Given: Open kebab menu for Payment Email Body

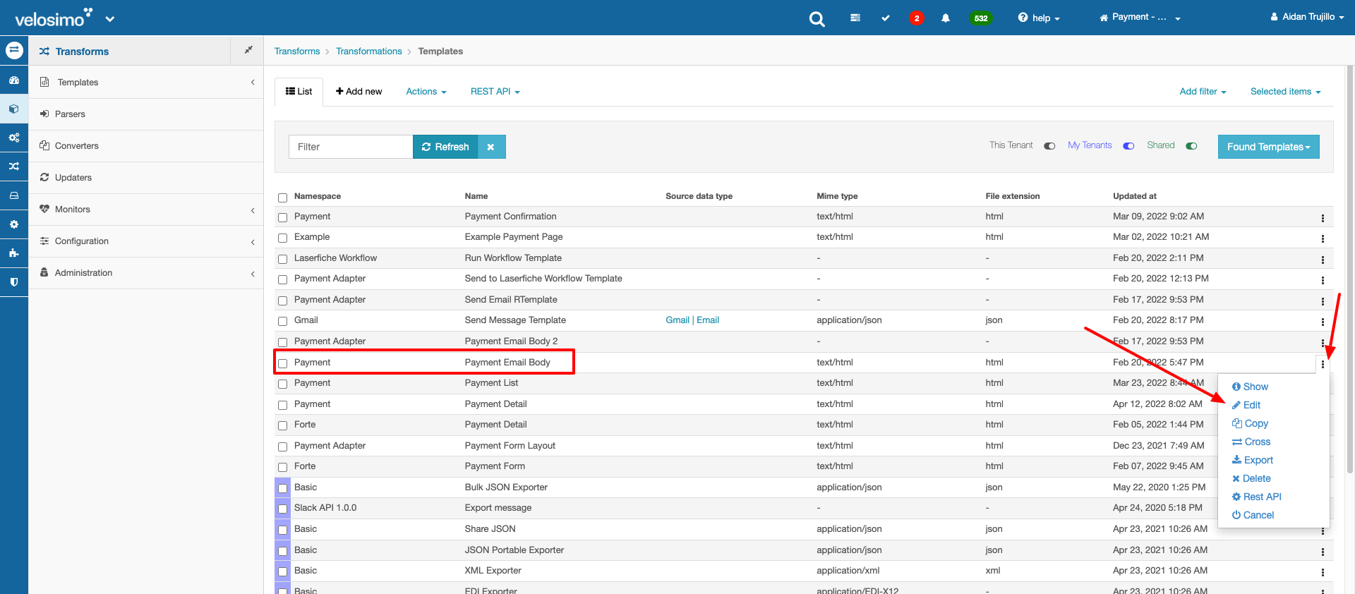Looking at the screenshot, I should tap(1323, 364).
